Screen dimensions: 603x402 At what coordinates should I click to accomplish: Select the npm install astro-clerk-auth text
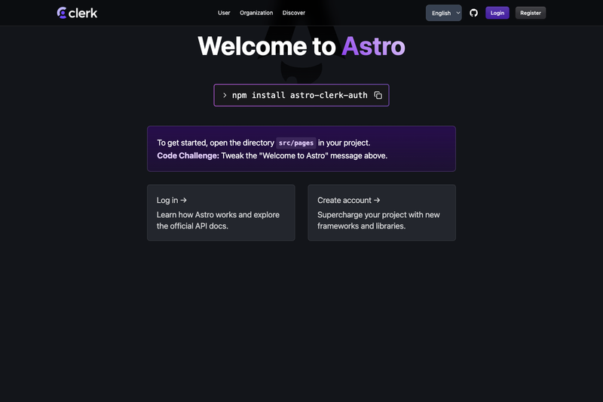click(299, 95)
